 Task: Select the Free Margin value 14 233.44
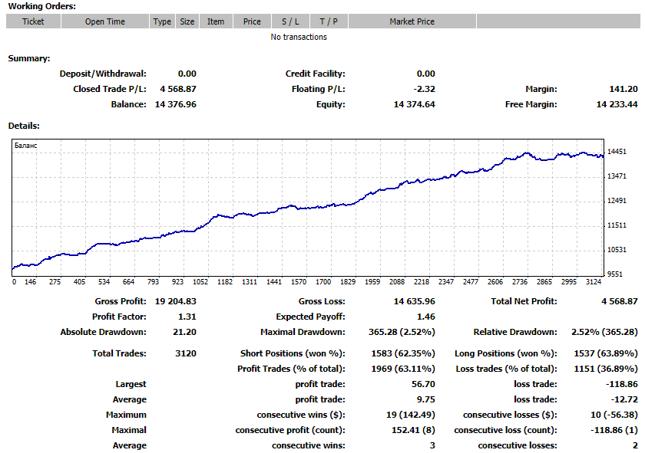click(617, 104)
